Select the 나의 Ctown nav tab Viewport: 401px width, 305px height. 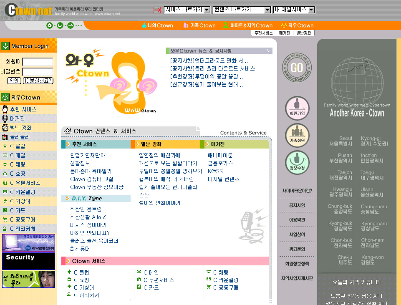158,25
